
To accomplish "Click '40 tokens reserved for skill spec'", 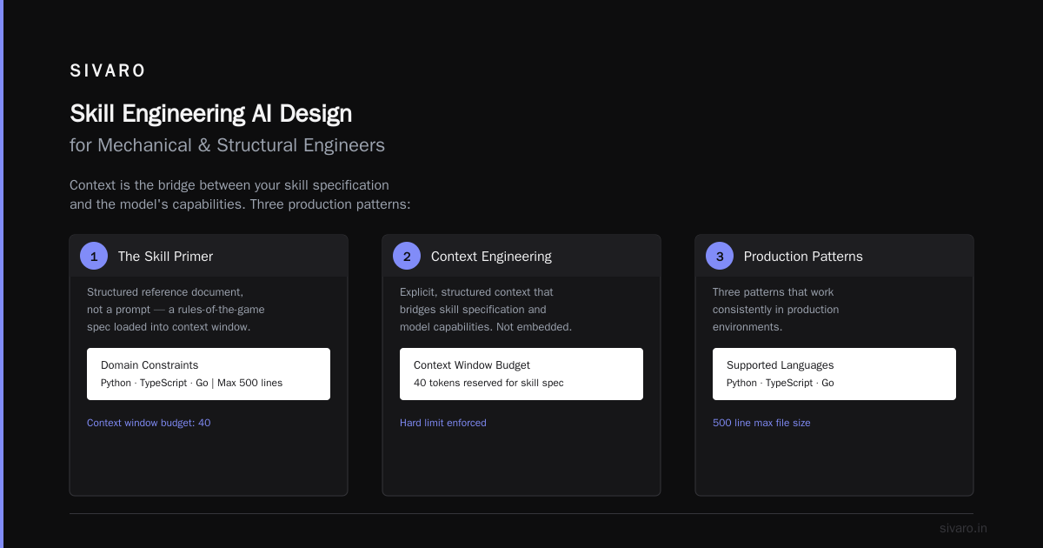I will [x=488, y=383].
